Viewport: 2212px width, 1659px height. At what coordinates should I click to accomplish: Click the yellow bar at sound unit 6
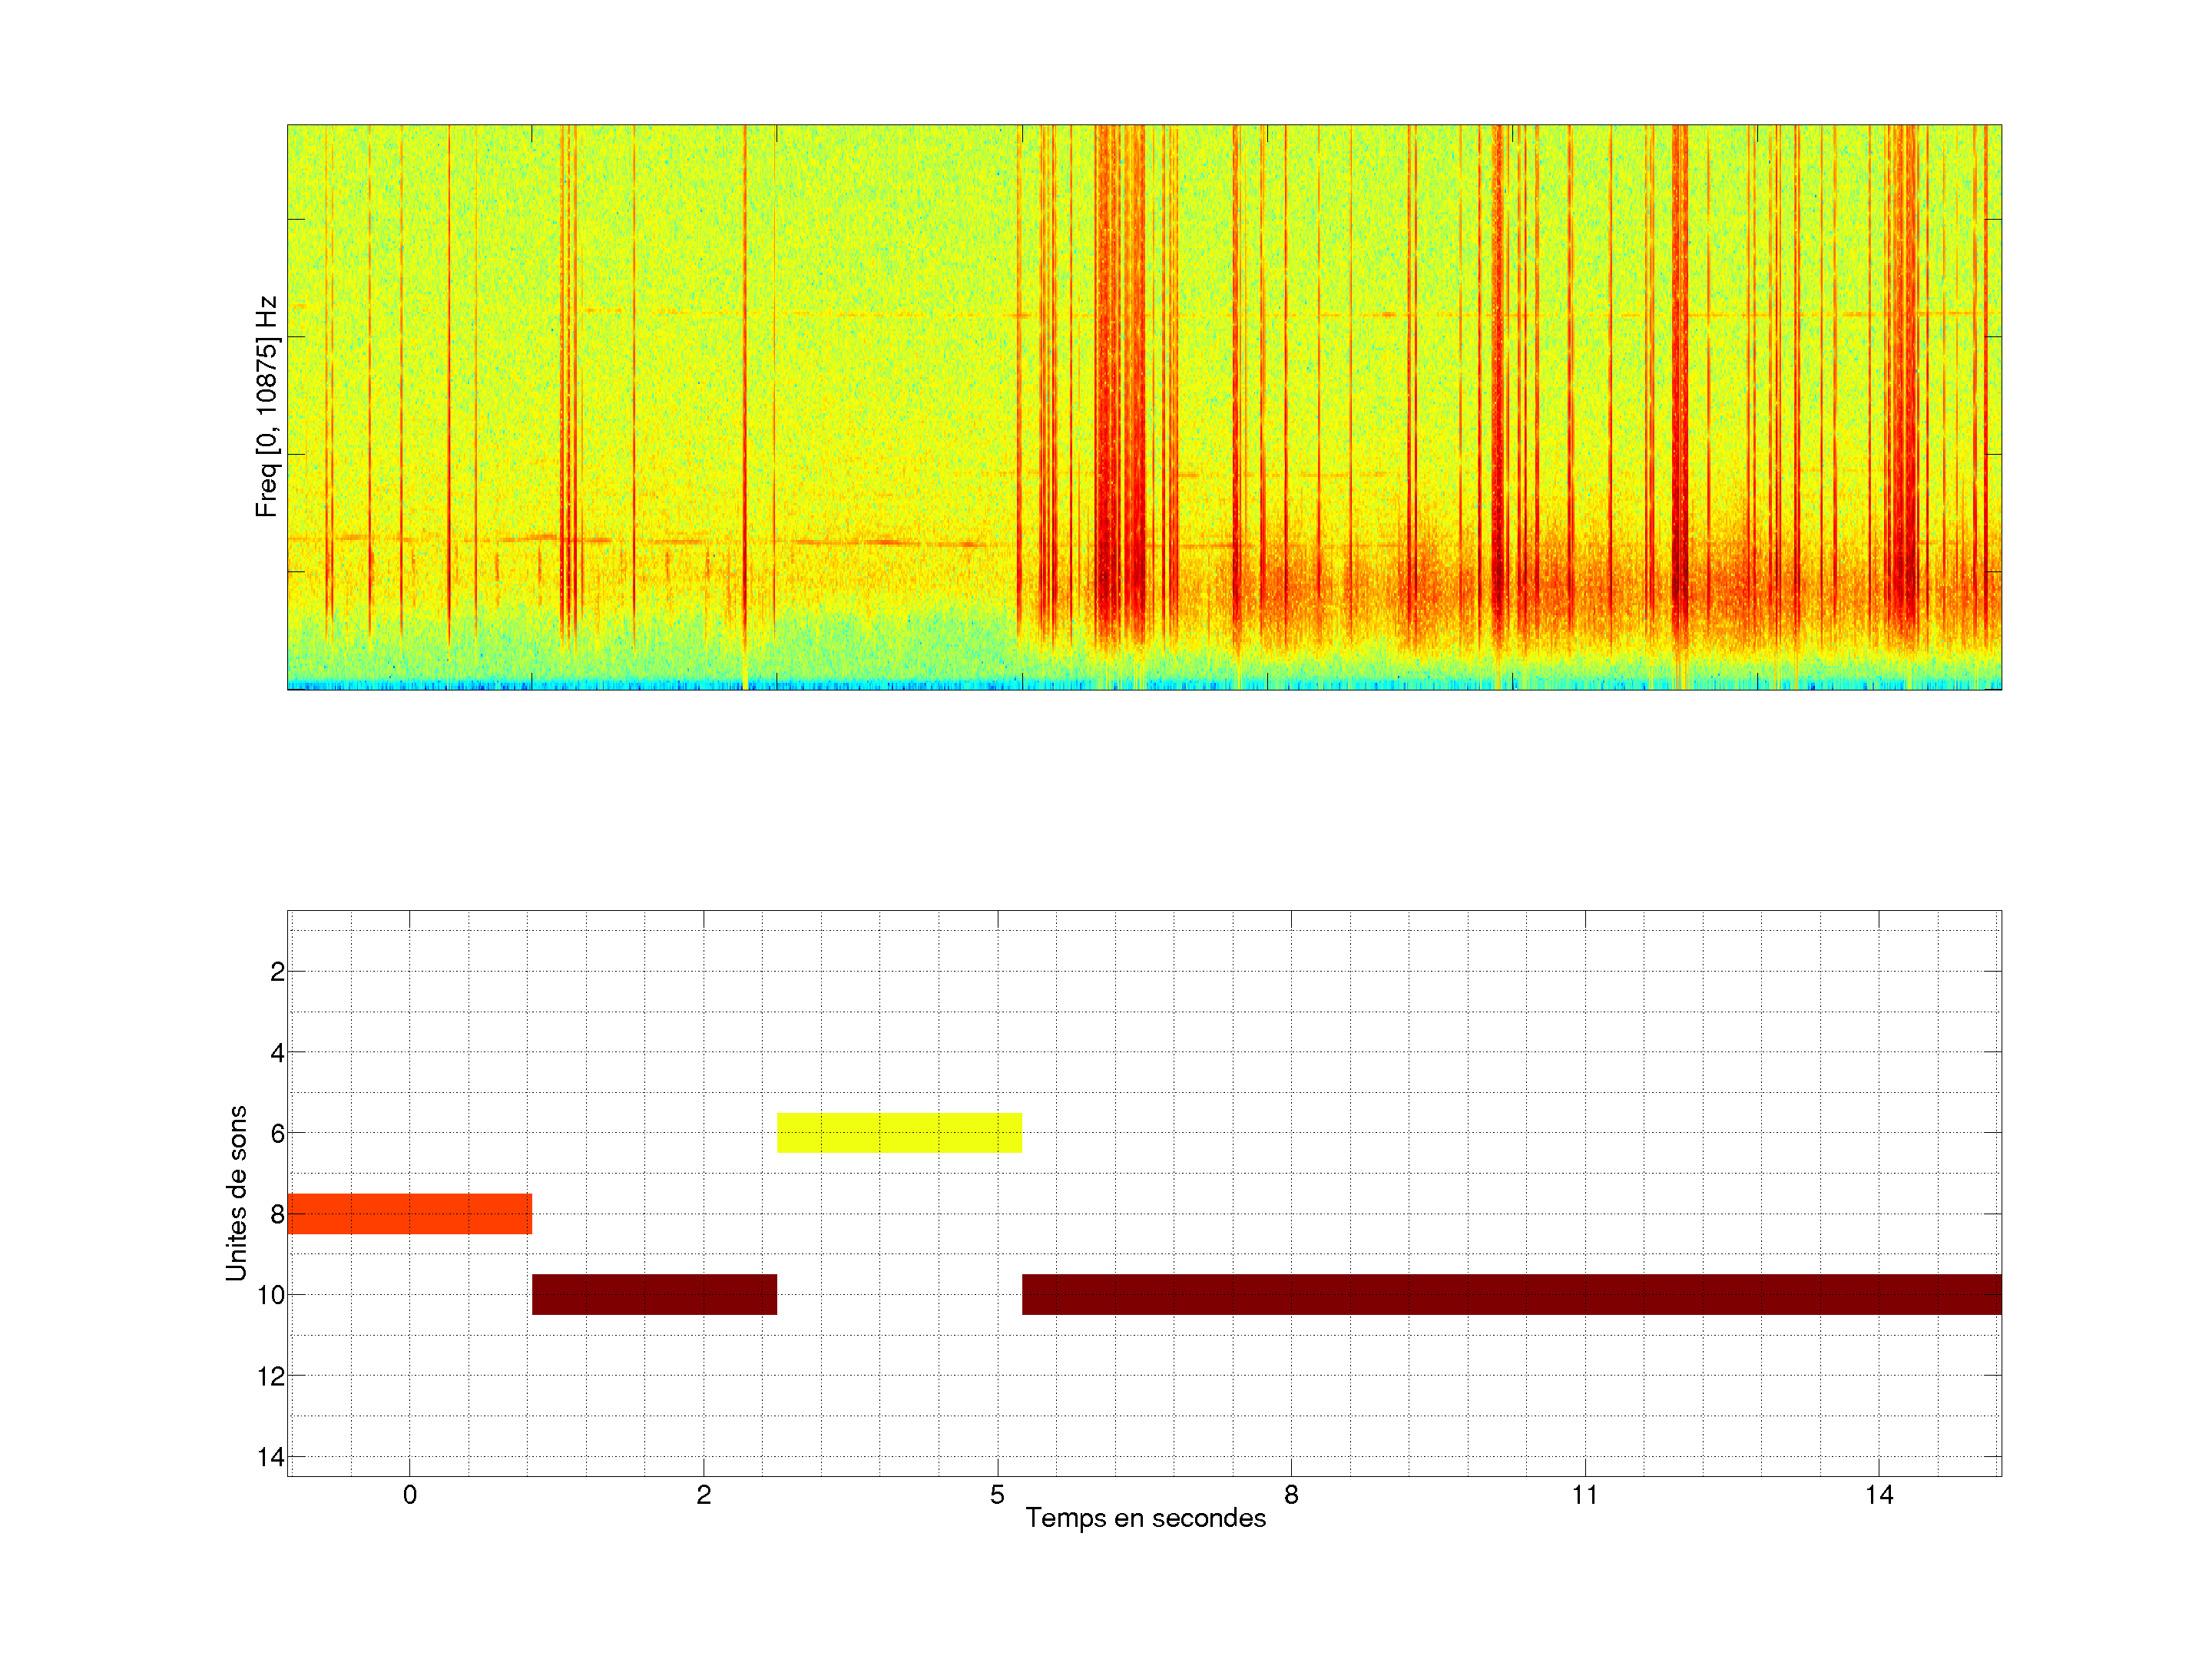point(899,1133)
